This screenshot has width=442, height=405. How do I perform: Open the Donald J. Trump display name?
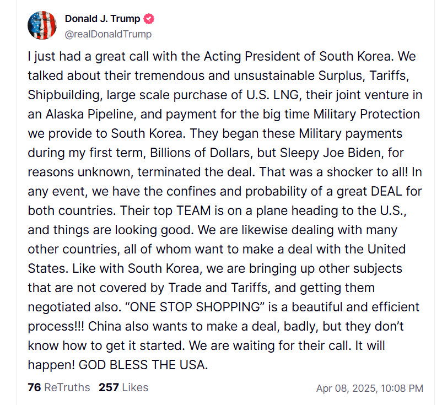click(x=103, y=19)
